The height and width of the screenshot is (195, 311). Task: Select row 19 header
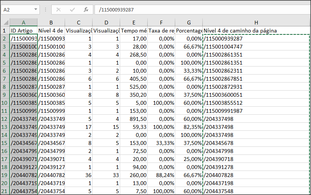(5, 175)
